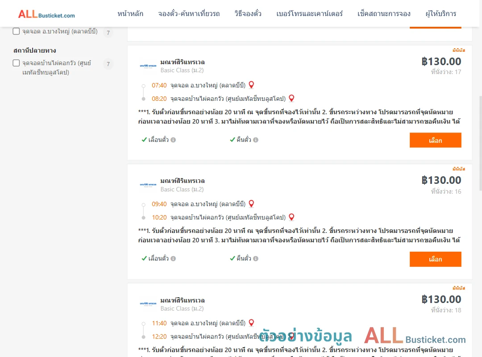Click the page vertical scrollbar
This screenshot has height=357, width=482.
pos(480,143)
